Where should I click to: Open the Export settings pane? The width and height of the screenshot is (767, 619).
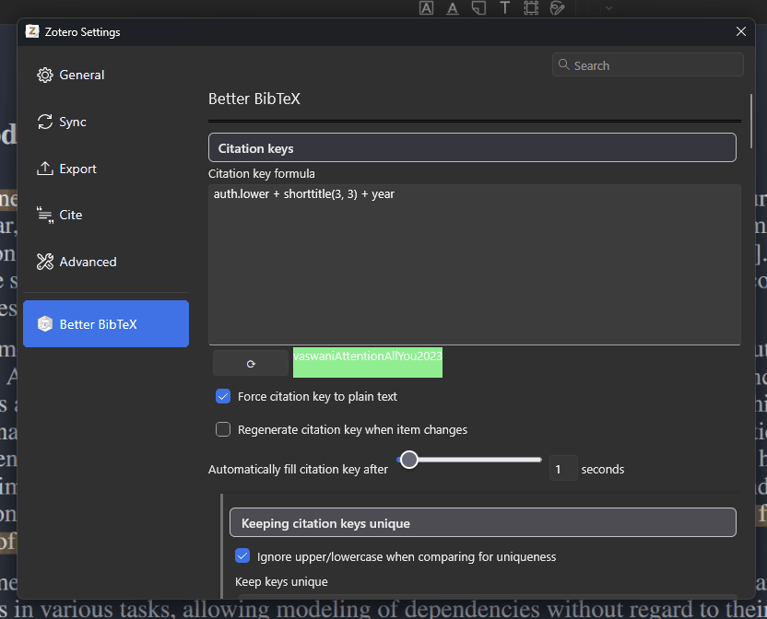[106, 169]
